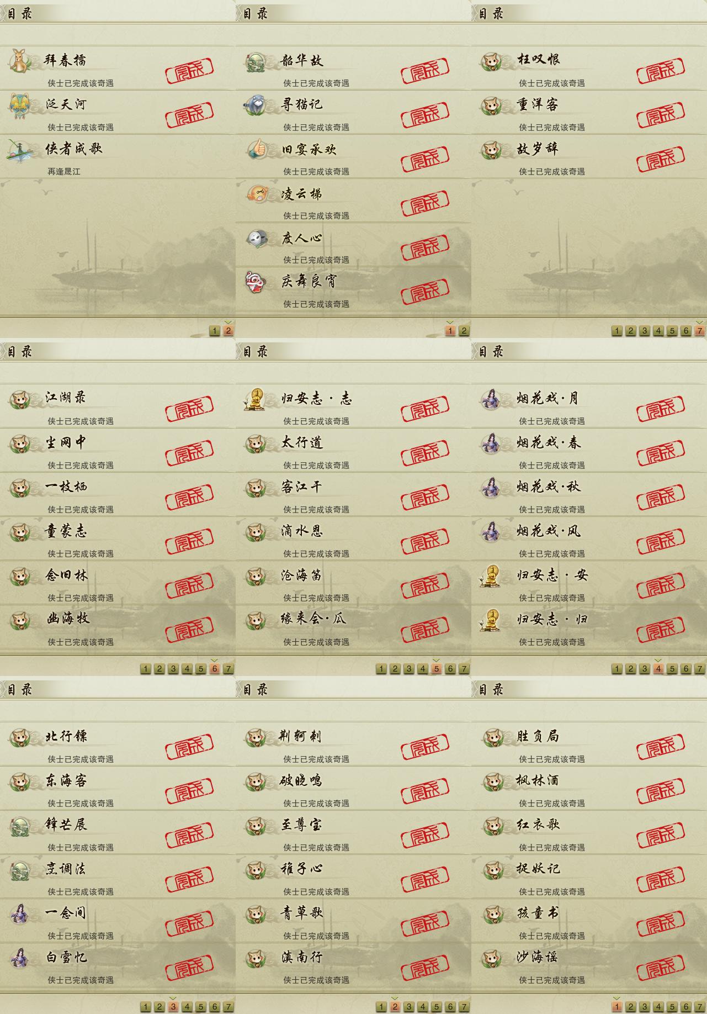This screenshot has height=1014, width=707.
Task: Go to page 7 below the 幽海牧 list
Action: pyautogui.click(x=228, y=669)
